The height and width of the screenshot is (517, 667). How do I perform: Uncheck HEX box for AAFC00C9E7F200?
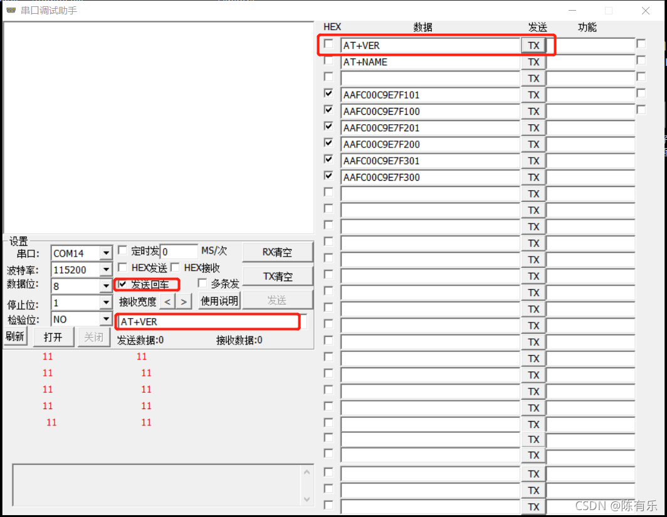328,142
